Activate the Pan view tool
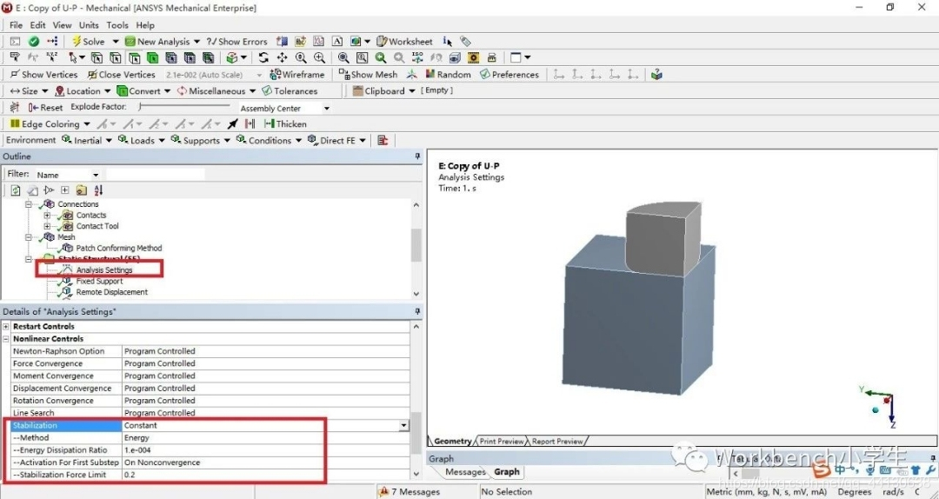The height and width of the screenshot is (499, 939). [x=282, y=58]
